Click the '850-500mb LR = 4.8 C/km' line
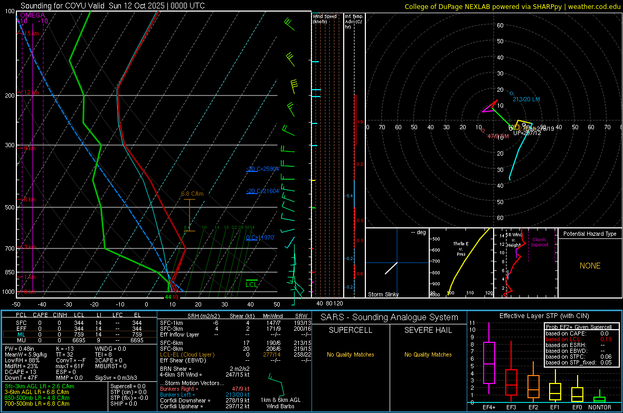 tap(37, 398)
